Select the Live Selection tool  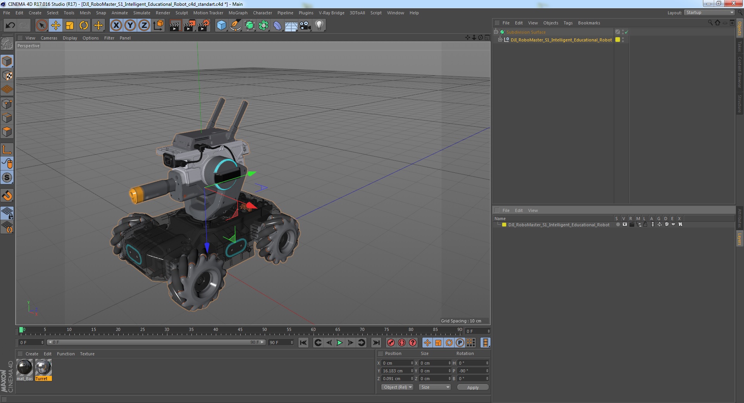(41, 26)
